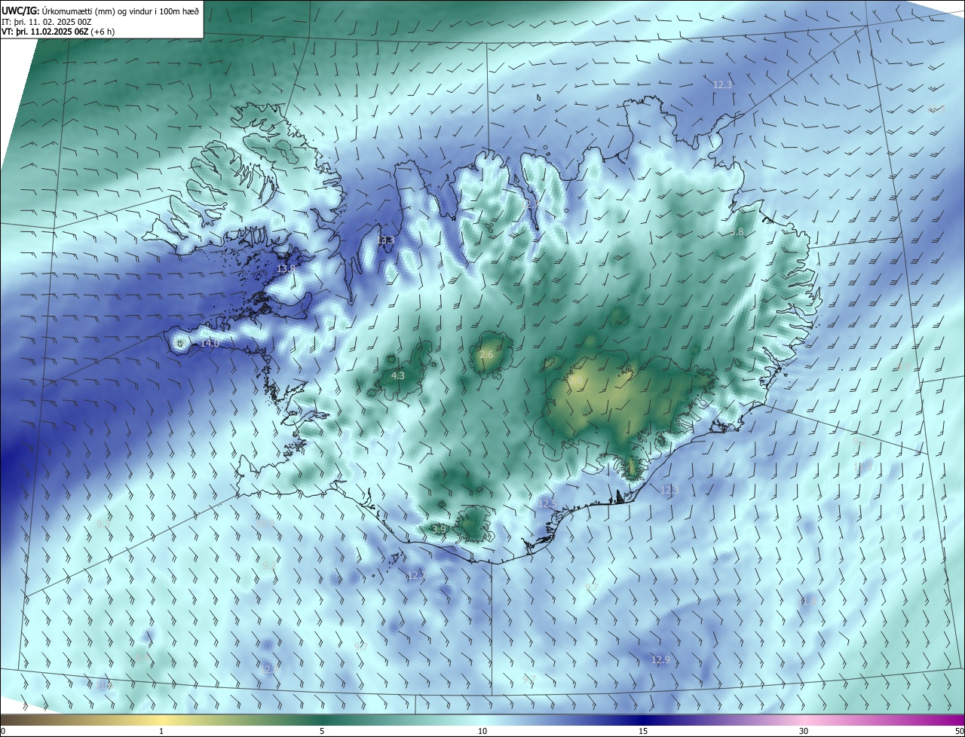Click the colorbar tick label 15

pos(643,731)
